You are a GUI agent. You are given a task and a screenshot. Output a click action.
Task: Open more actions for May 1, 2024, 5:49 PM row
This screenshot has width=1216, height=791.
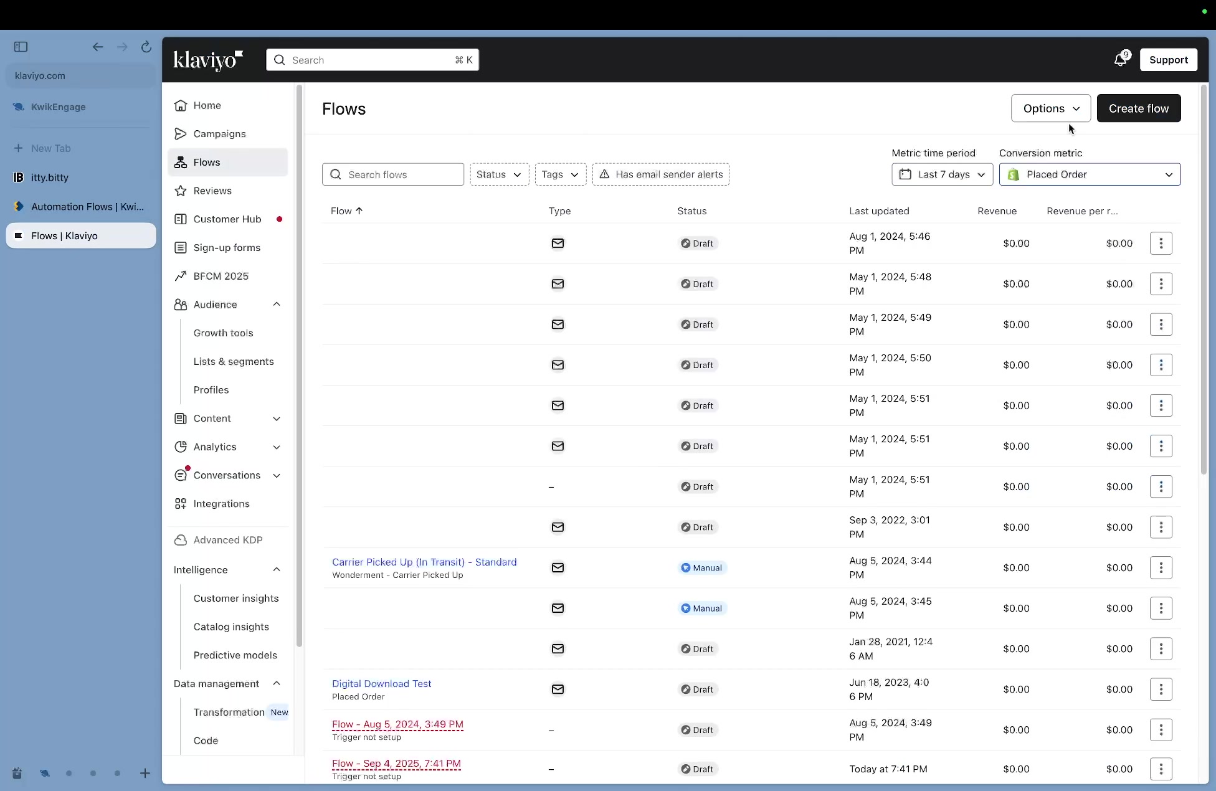[x=1161, y=324]
